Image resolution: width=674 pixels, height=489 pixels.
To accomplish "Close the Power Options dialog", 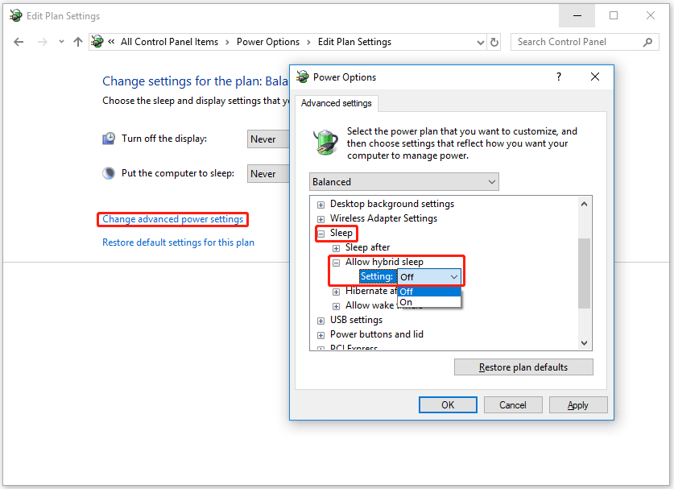I will (595, 77).
